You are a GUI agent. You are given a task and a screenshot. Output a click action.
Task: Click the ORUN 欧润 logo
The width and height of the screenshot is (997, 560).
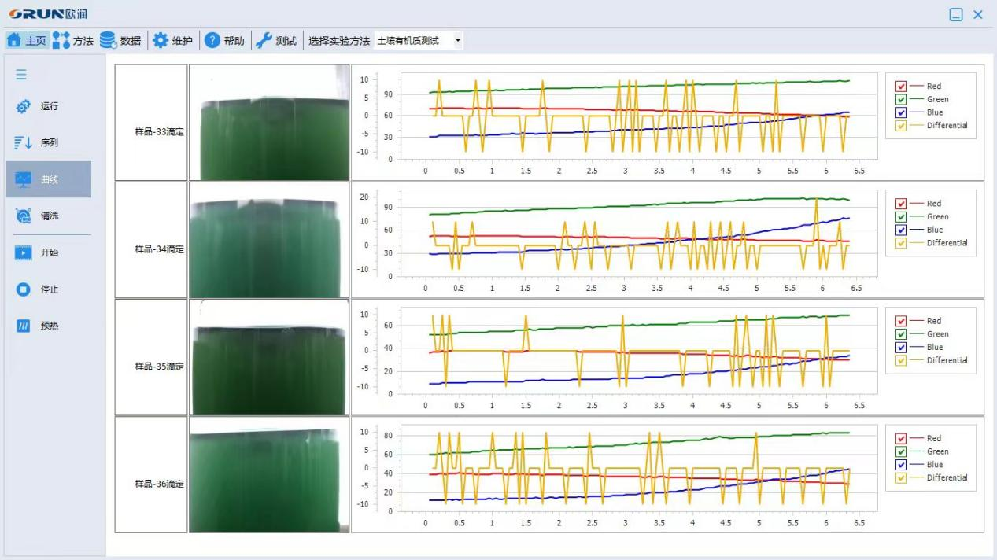click(48, 14)
